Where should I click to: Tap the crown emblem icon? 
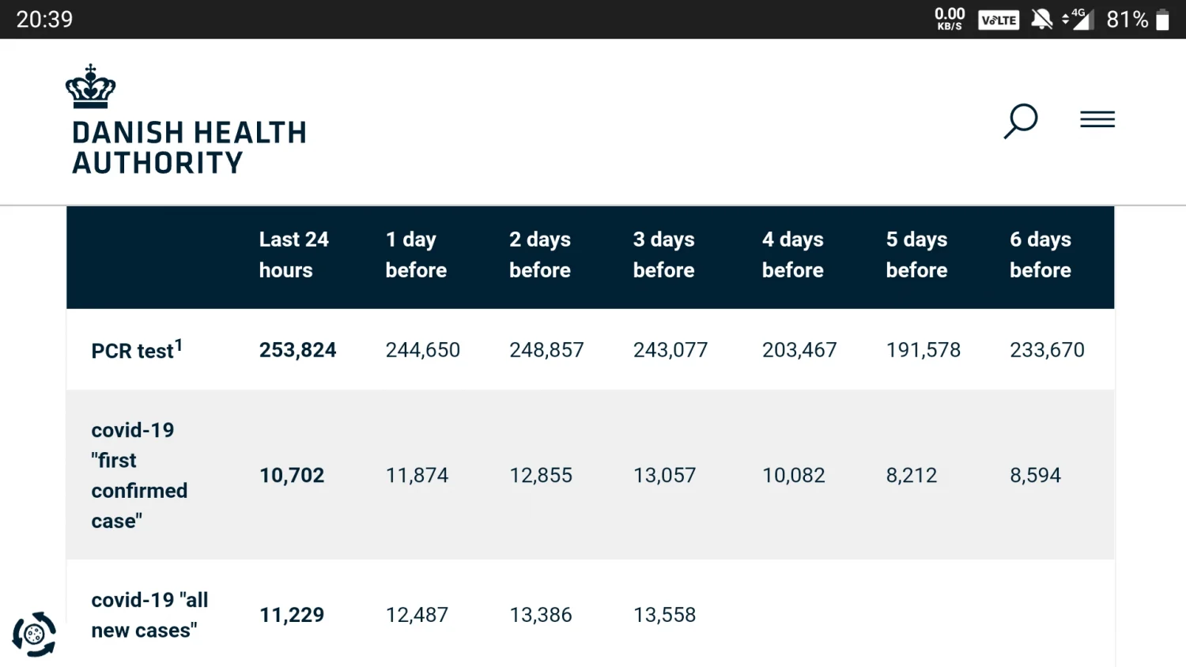click(90, 87)
